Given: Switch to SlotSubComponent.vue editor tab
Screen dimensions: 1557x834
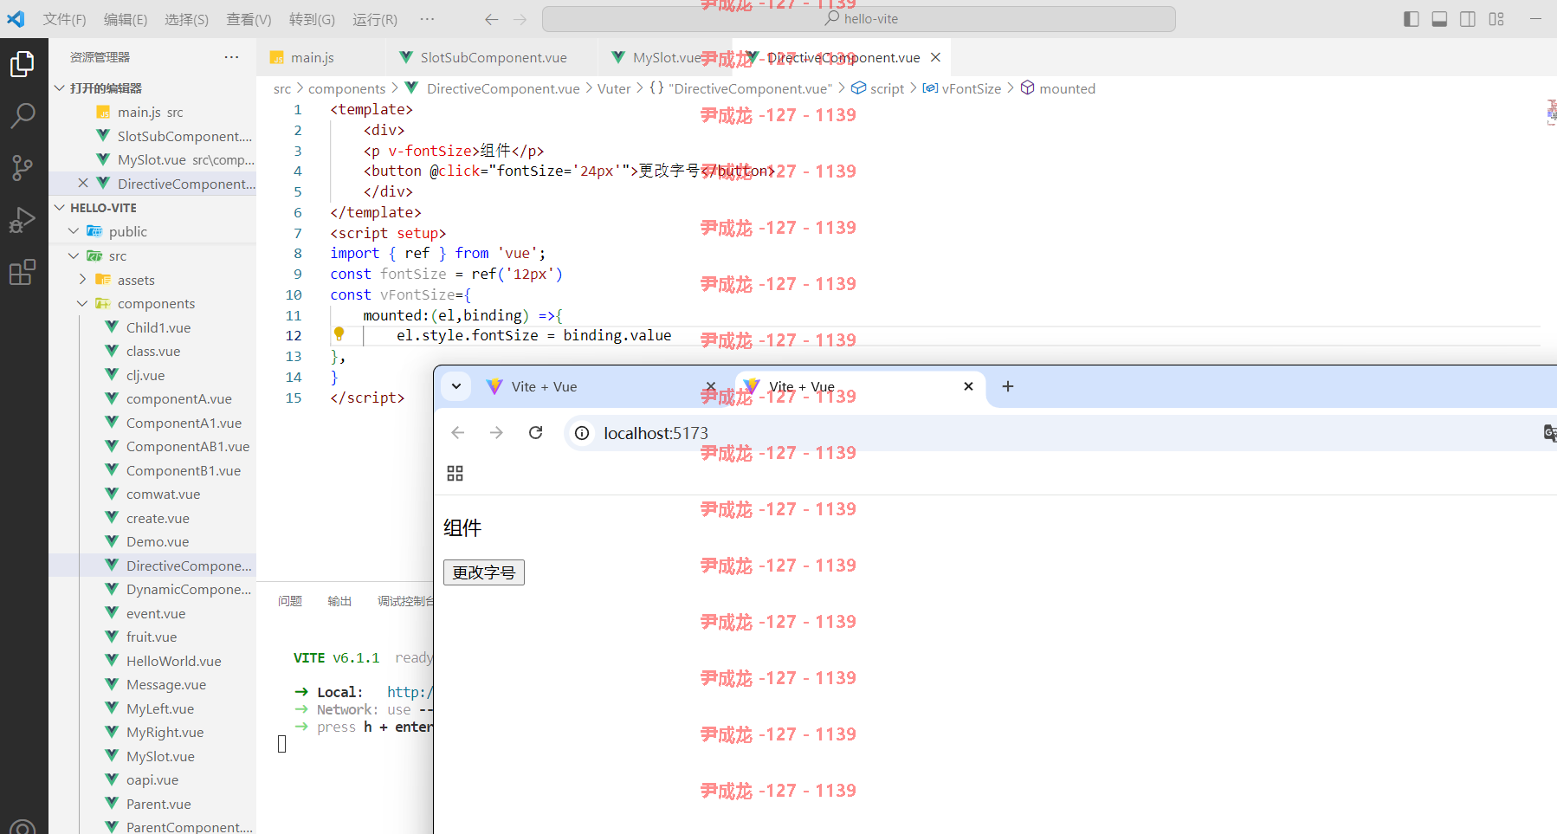Looking at the screenshot, I should pyautogui.click(x=492, y=57).
